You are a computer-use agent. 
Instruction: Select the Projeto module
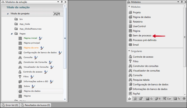tap(135, 12)
